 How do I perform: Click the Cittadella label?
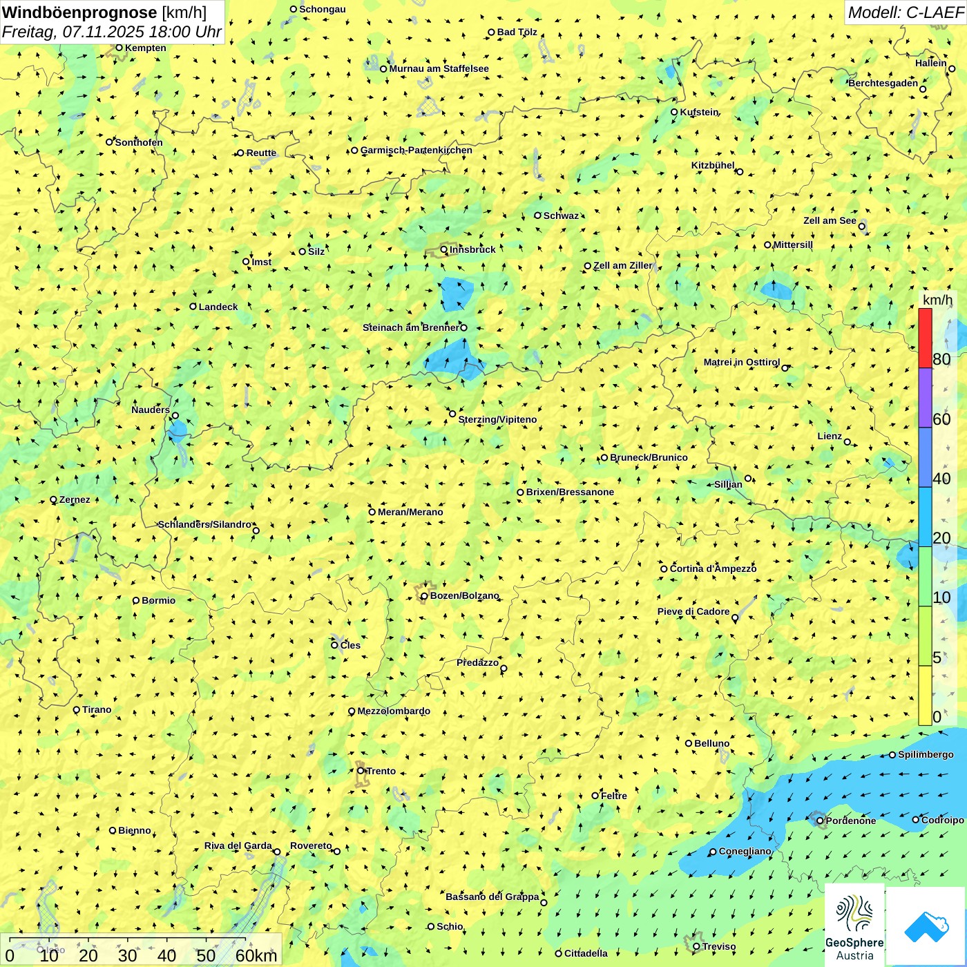pyautogui.click(x=586, y=953)
